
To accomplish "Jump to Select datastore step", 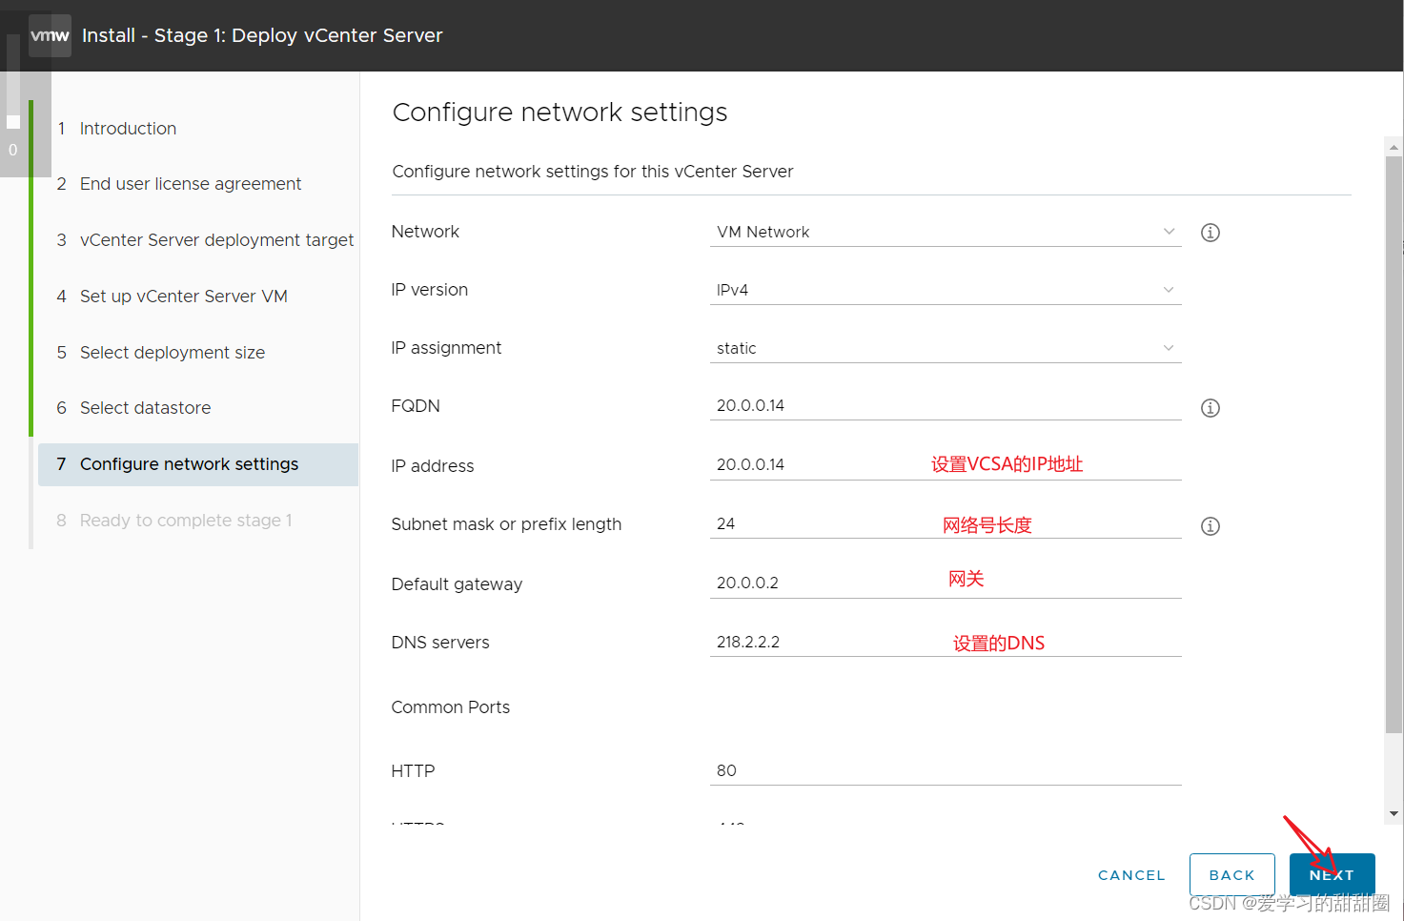I will coord(145,408).
